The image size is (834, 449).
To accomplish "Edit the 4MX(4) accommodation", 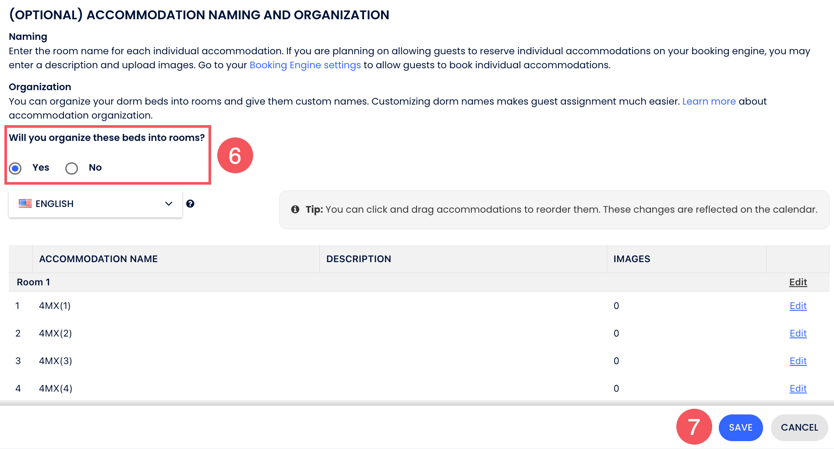I will tap(798, 389).
